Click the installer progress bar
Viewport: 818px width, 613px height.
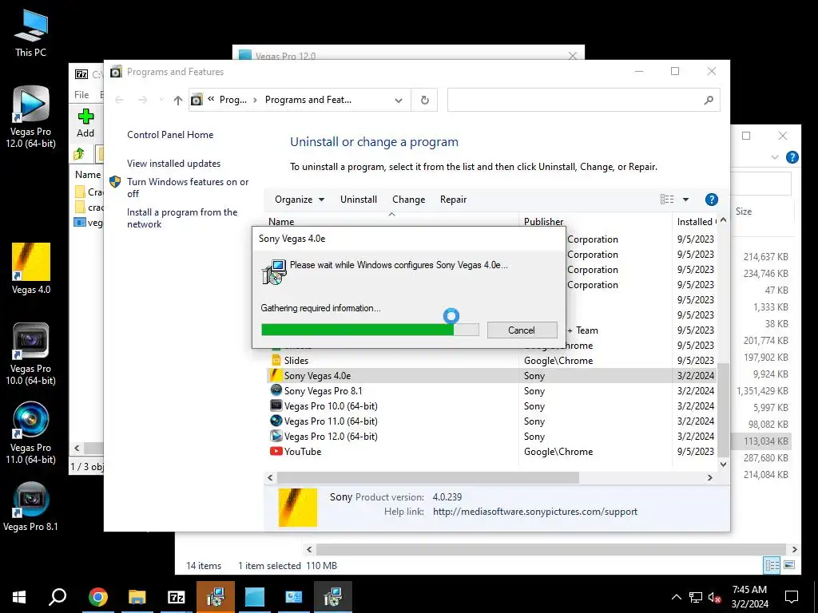[370, 330]
